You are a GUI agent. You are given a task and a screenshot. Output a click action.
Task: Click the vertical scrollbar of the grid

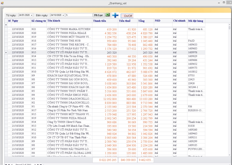point(229,90)
